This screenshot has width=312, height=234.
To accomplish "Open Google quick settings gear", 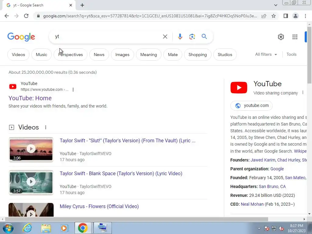I will [x=281, y=37].
